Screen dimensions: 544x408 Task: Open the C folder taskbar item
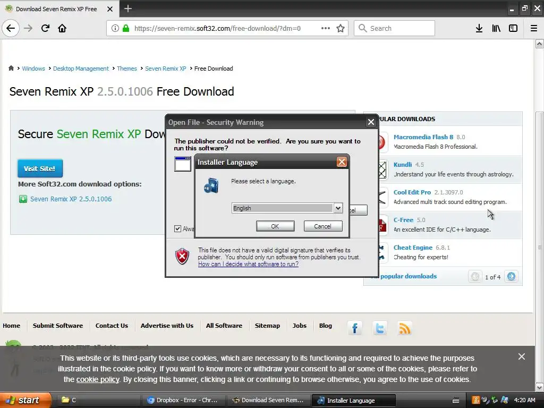point(99,400)
